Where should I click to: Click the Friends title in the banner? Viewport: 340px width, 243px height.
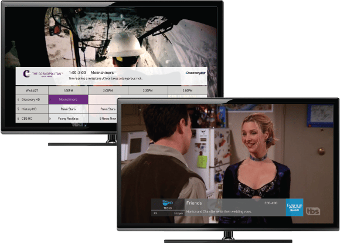[x=194, y=203]
